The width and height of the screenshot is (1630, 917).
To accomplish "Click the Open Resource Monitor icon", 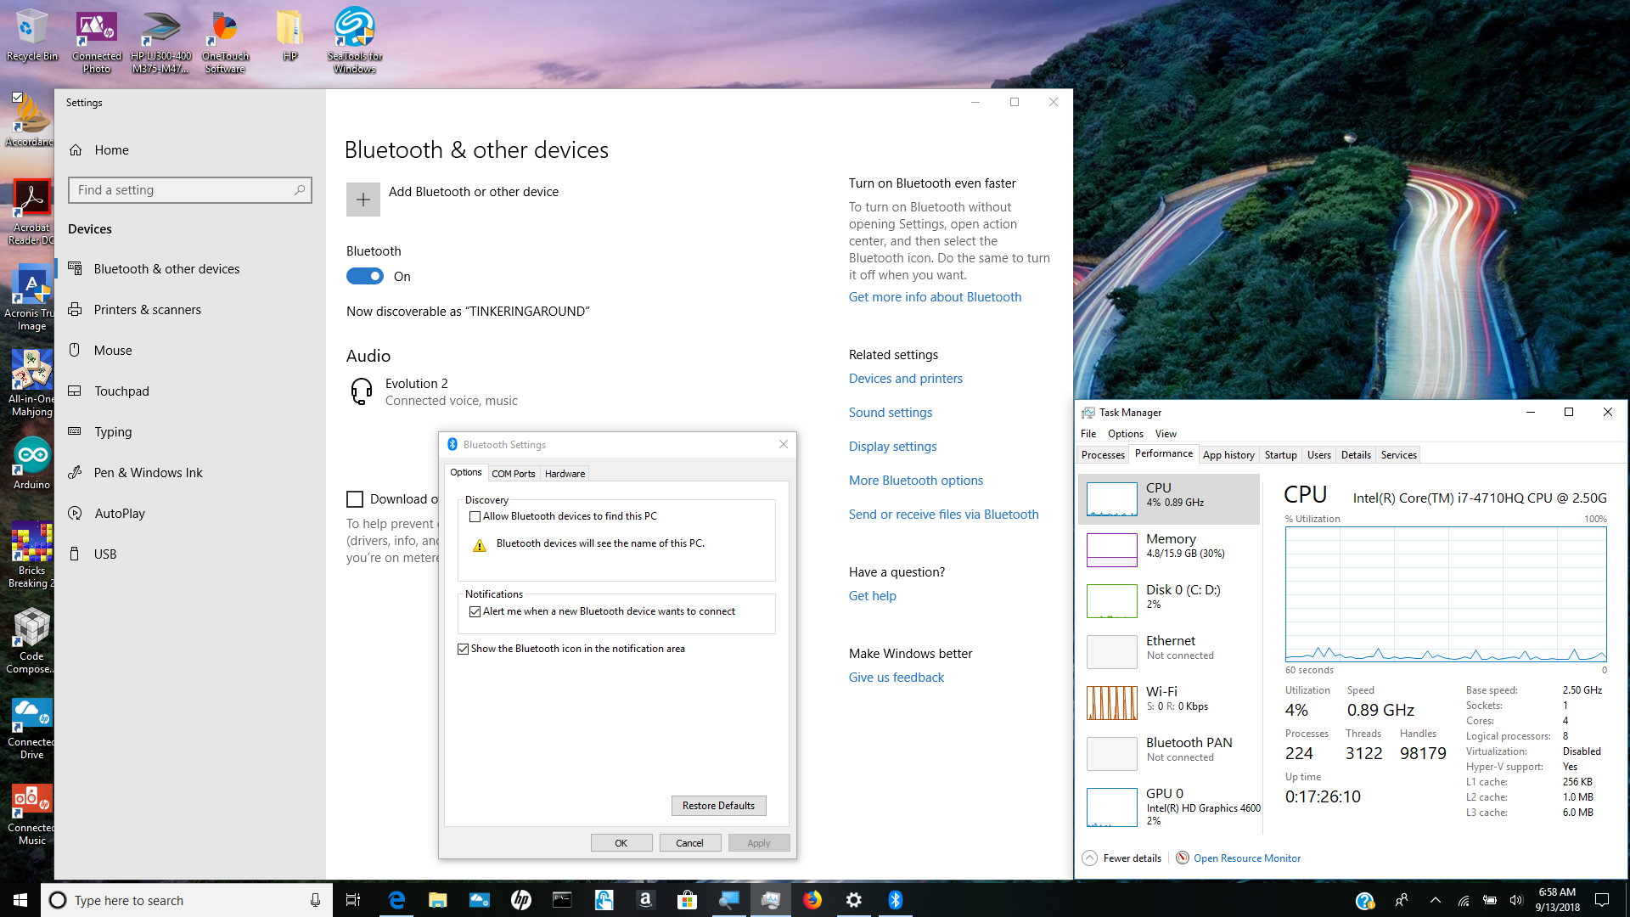I will pyautogui.click(x=1182, y=858).
